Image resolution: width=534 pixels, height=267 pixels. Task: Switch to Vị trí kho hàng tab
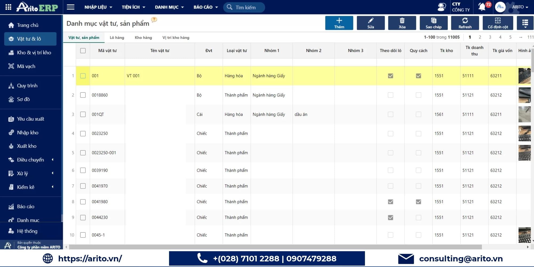(x=176, y=38)
